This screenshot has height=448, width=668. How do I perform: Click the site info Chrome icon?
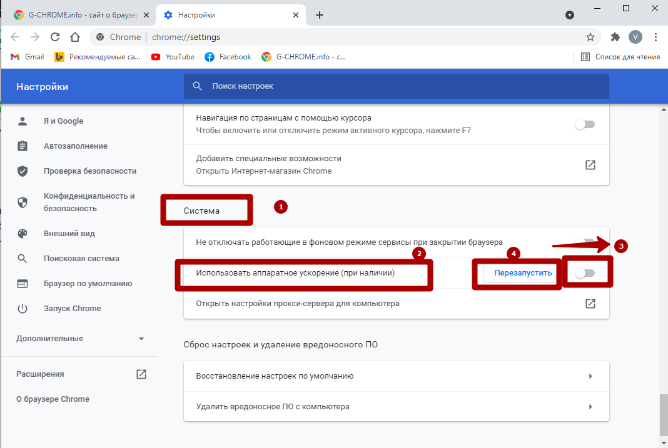[100, 37]
